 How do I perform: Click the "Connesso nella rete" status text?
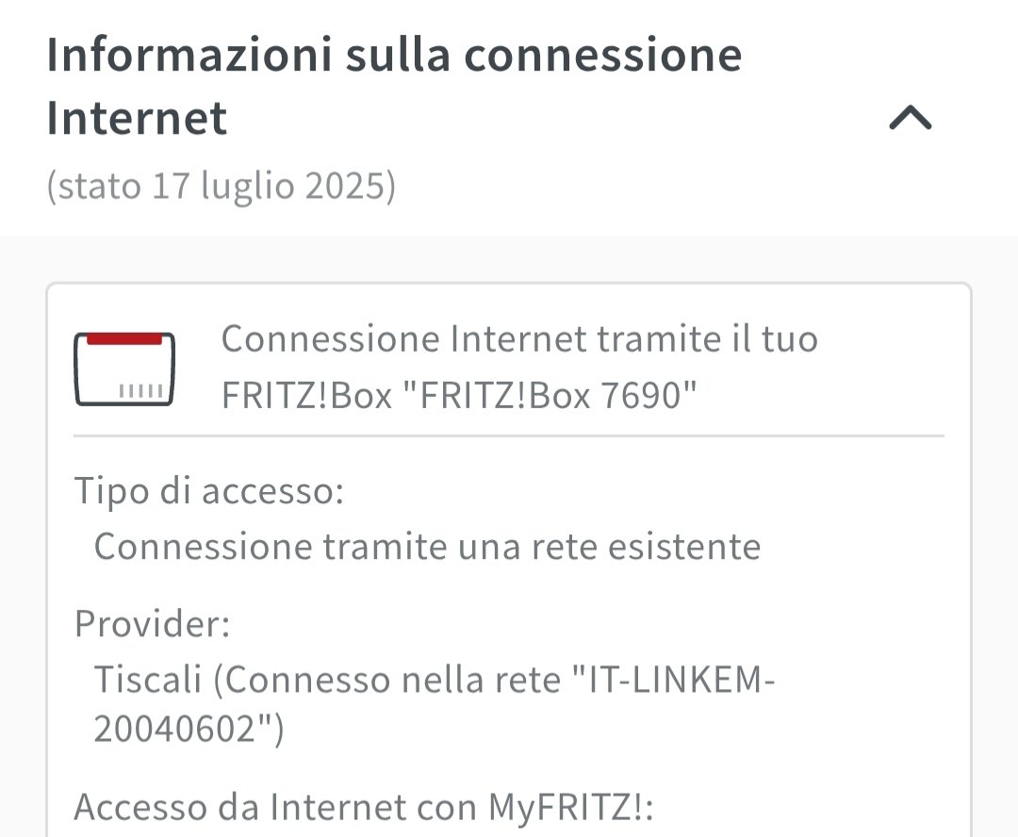(392, 680)
